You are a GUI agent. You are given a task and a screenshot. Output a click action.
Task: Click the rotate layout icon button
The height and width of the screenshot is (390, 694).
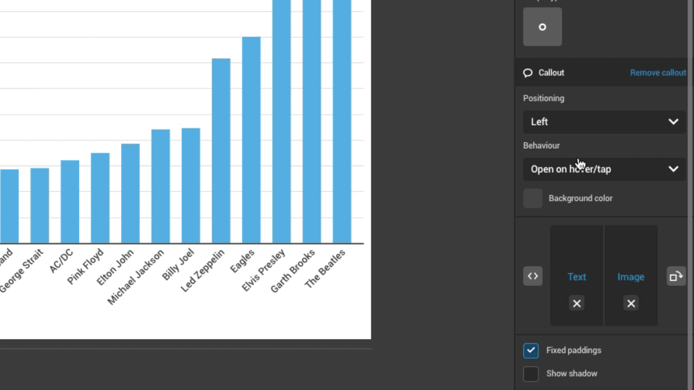676,276
